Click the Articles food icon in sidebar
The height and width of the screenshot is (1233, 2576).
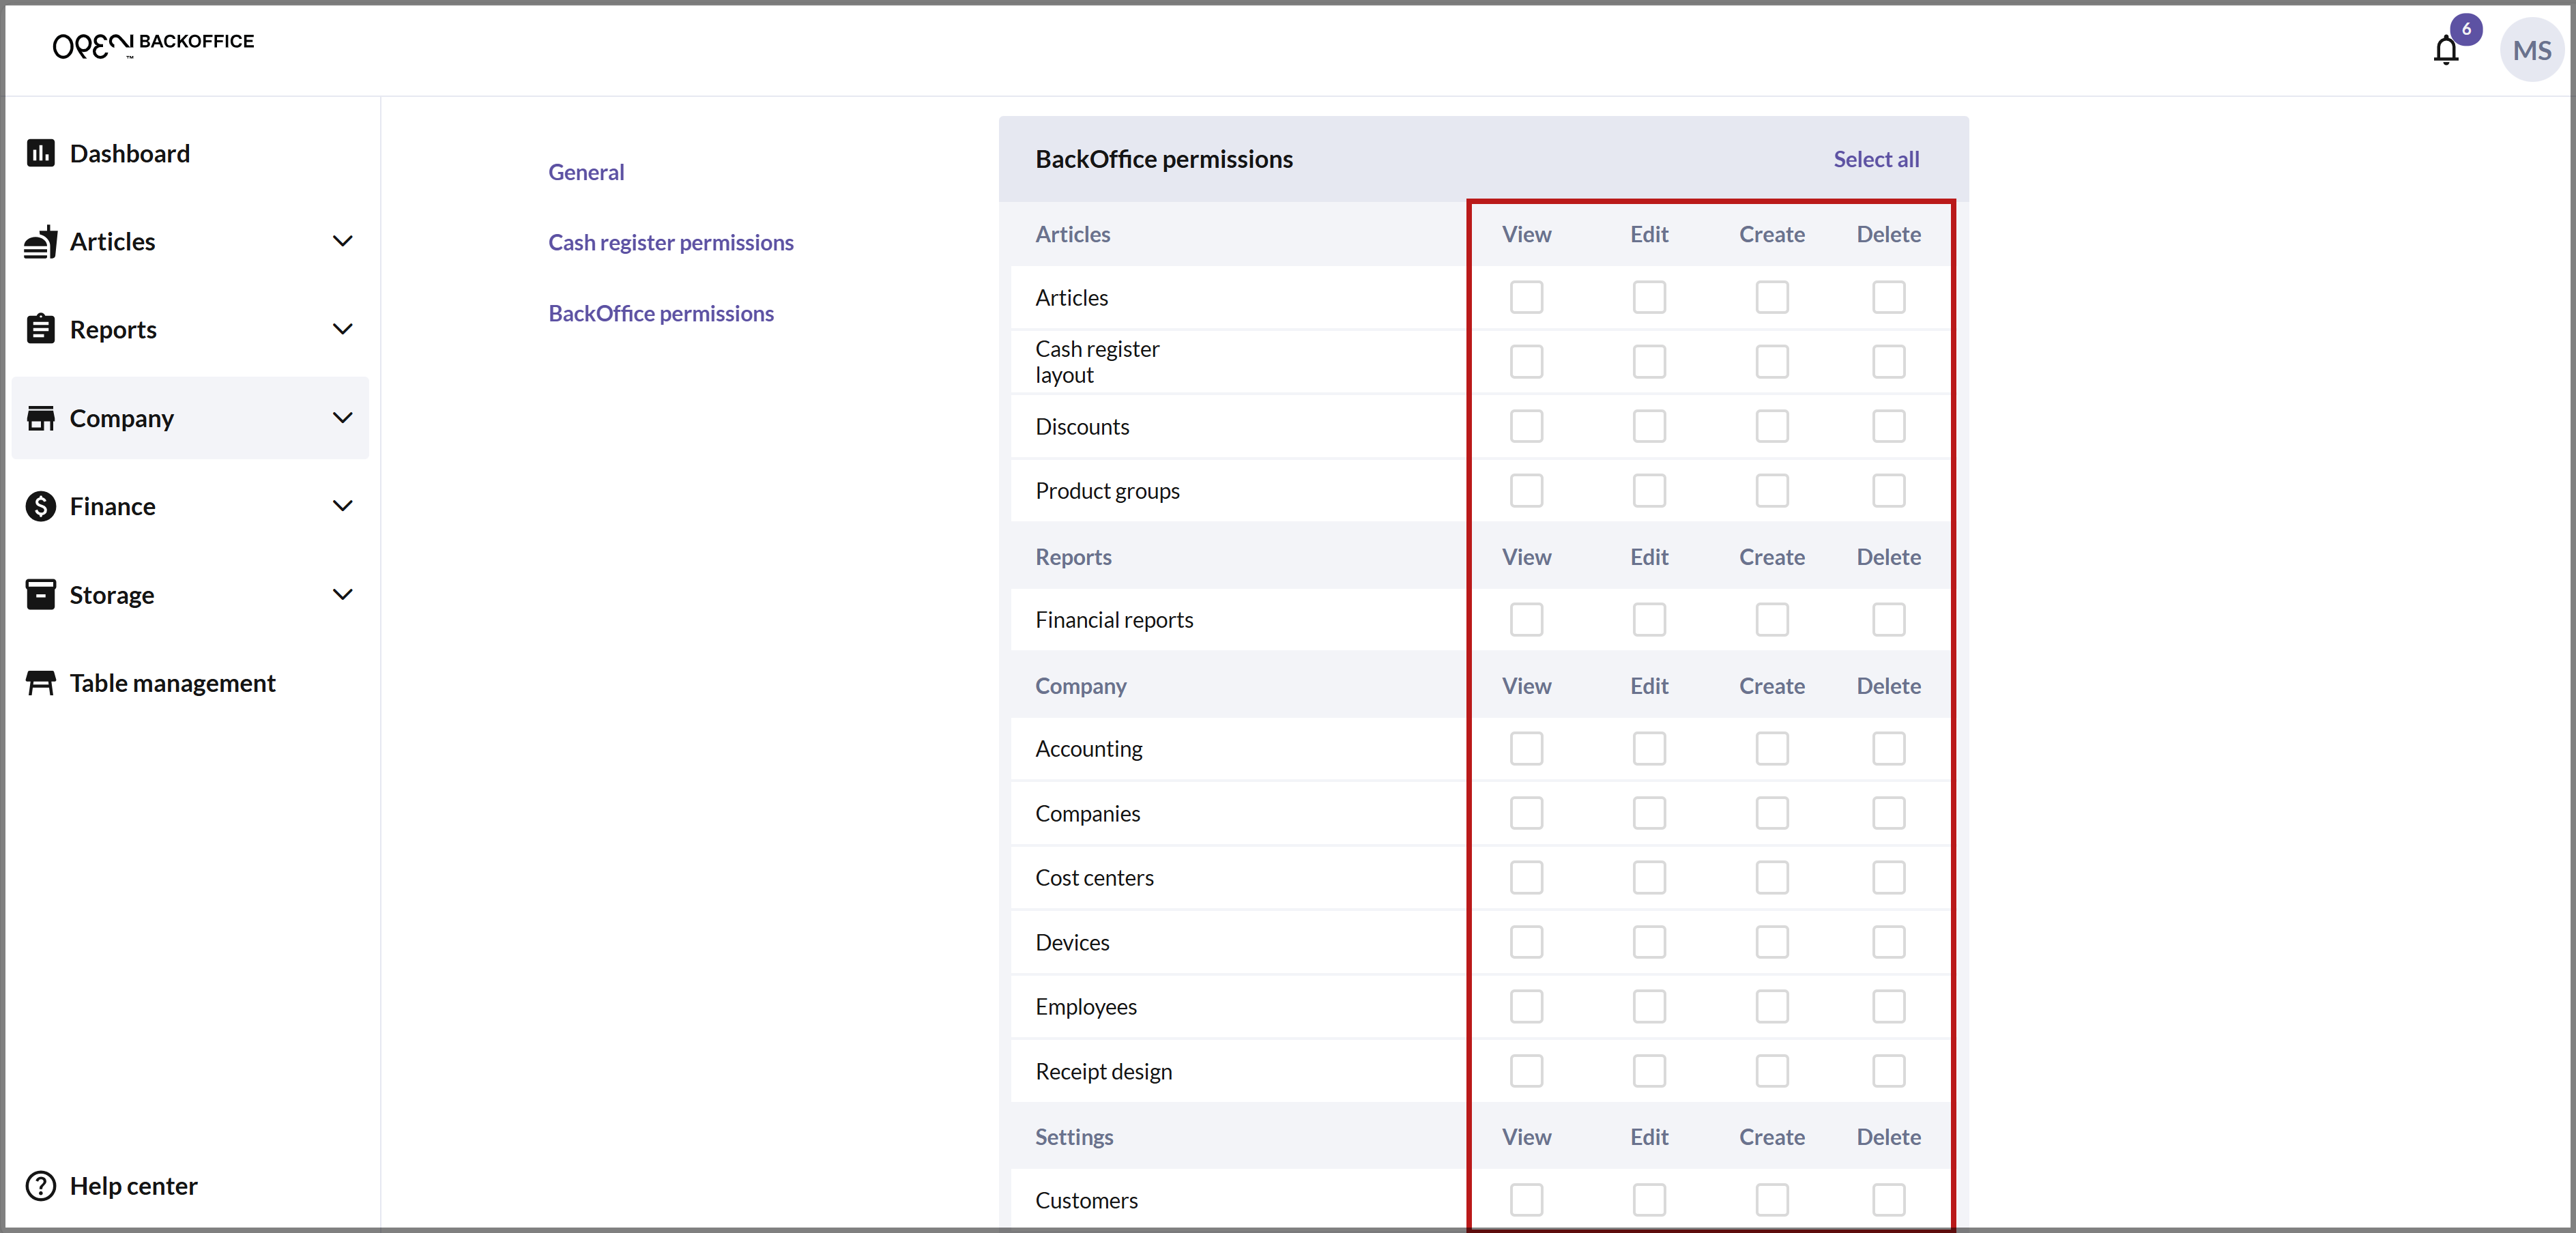[x=40, y=241]
